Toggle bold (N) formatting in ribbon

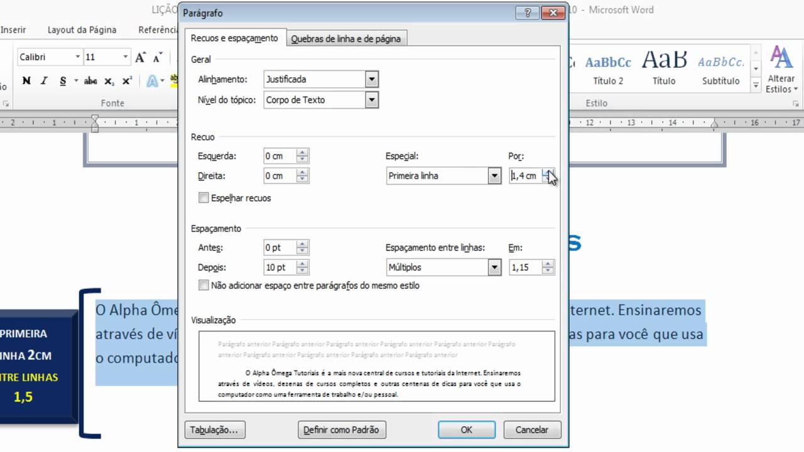(x=26, y=81)
